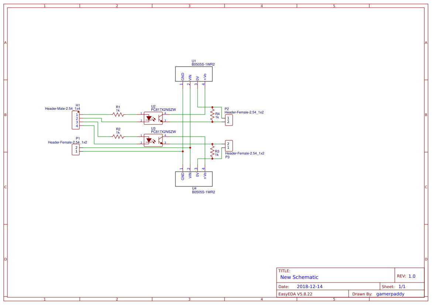Image resolution: width=432 pixels, height=305 pixels.
Task: Click the P3 header symbol
Action: pos(228,145)
